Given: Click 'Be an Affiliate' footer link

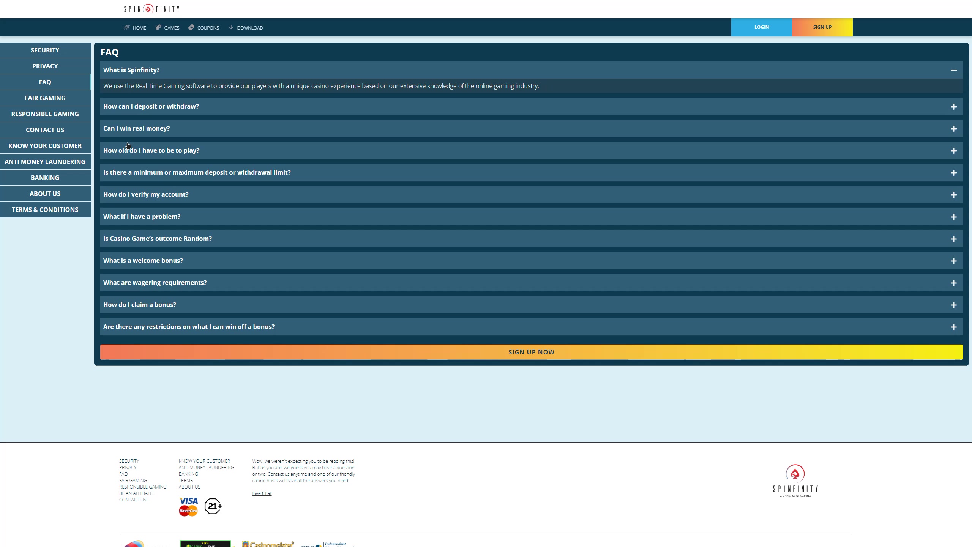Looking at the screenshot, I should pos(136,493).
